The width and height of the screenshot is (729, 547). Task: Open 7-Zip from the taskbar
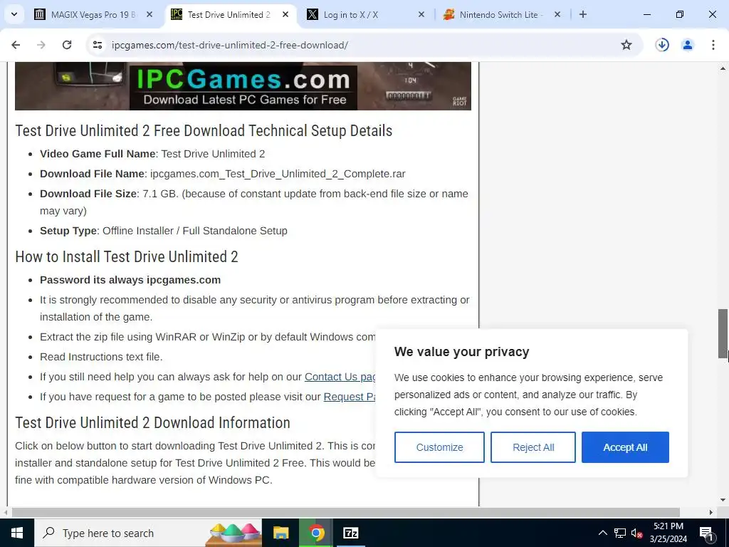pos(350,533)
